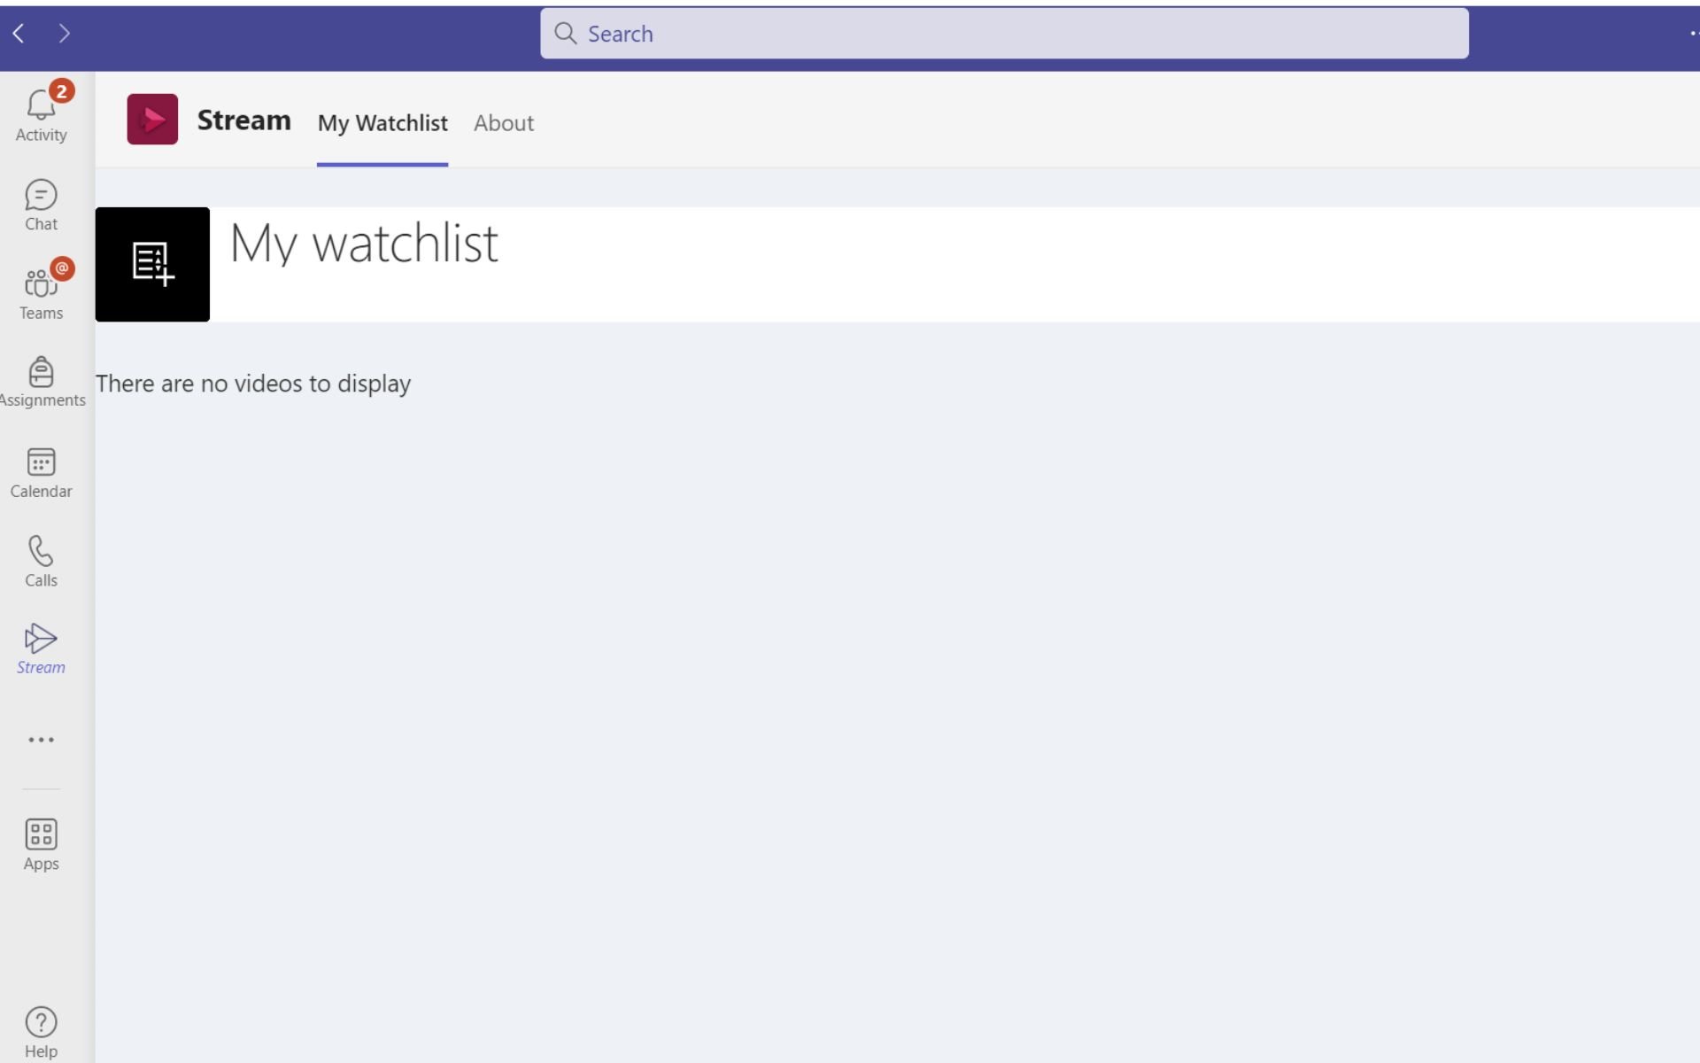Switch to the My Watchlist tab
The width and height of the screenshot is (1700, 1063).
tap(382, 123)
